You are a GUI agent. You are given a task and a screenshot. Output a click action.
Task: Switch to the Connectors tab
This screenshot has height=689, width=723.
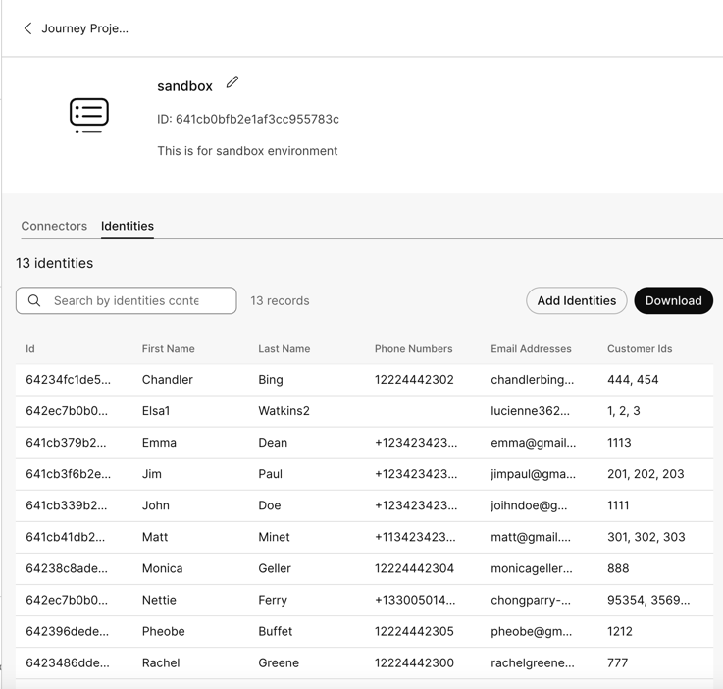pyautogui.click(x=54, y=226)
